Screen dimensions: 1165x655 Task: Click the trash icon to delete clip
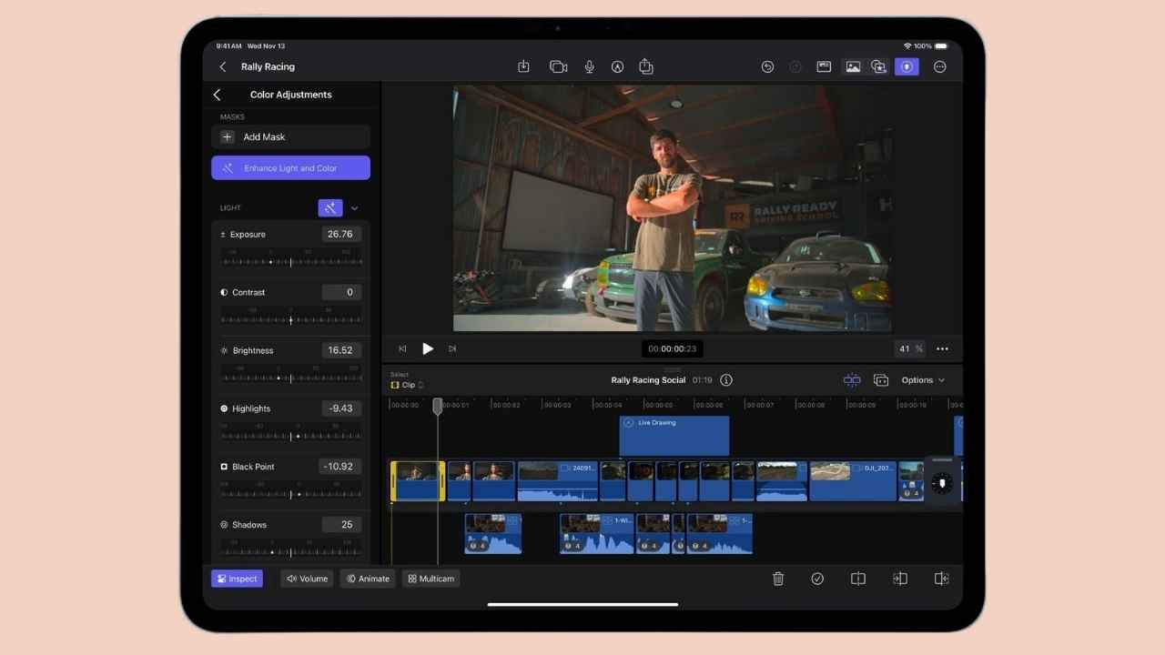(x=778, y=578)
